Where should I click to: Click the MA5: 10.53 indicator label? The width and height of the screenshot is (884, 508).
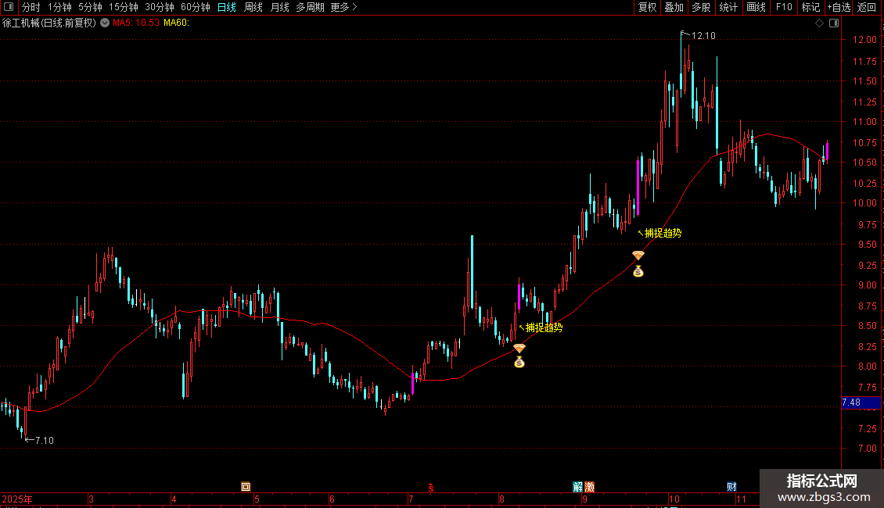136,23
